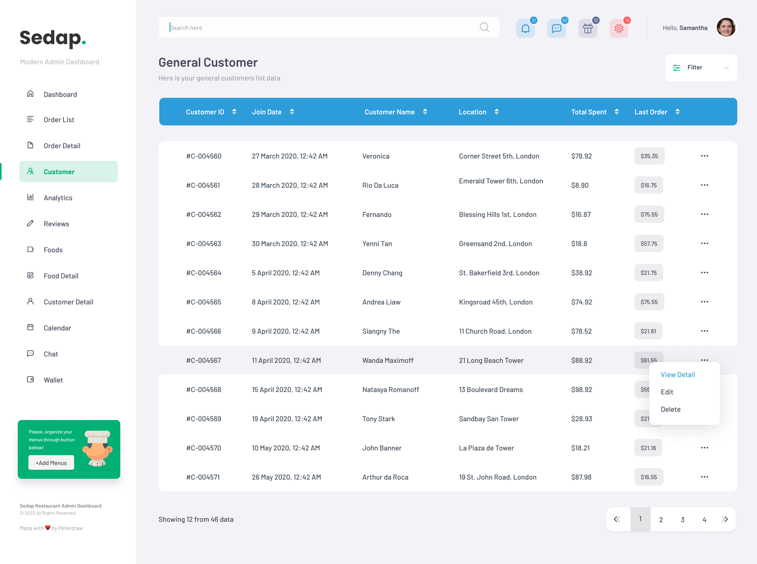The height and width of the screenshot is (564, 757).
Task: Open actions menu for Veronica's row
Action: tap(705, 156)
